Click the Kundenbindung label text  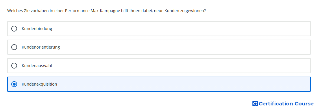(x=37, y=29)
